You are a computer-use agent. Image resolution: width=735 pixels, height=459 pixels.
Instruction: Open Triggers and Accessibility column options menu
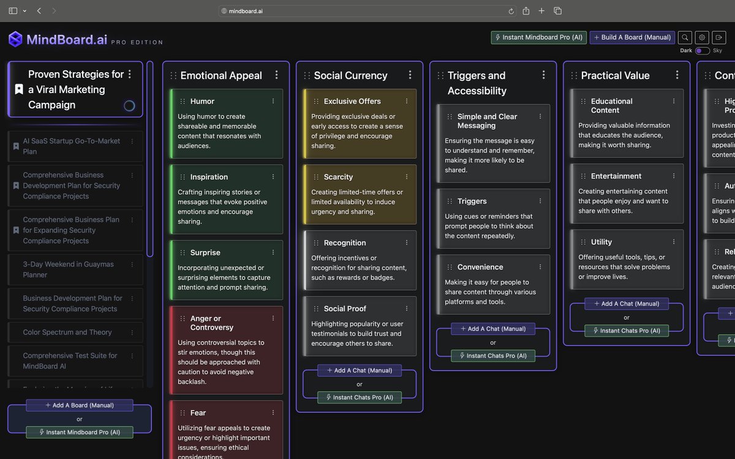click(543, 75)
